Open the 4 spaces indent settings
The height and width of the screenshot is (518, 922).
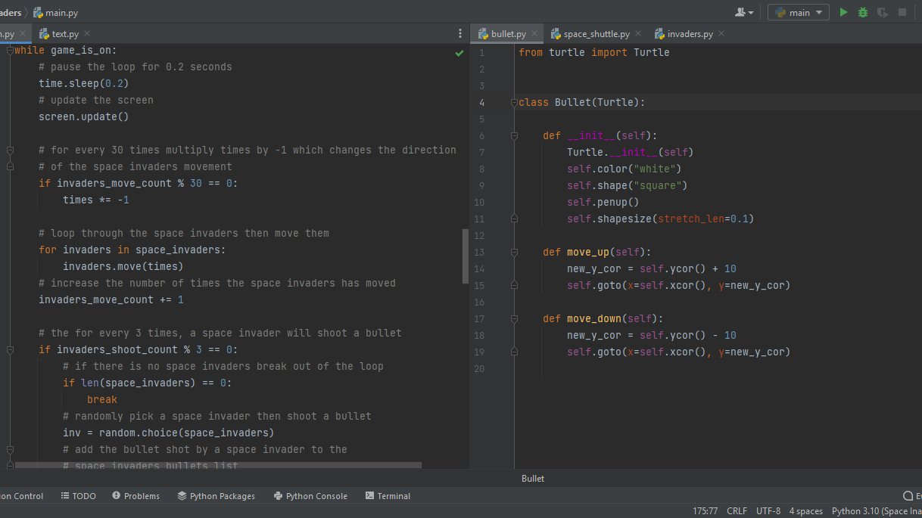pyautogui.click(x=806, y=511)
